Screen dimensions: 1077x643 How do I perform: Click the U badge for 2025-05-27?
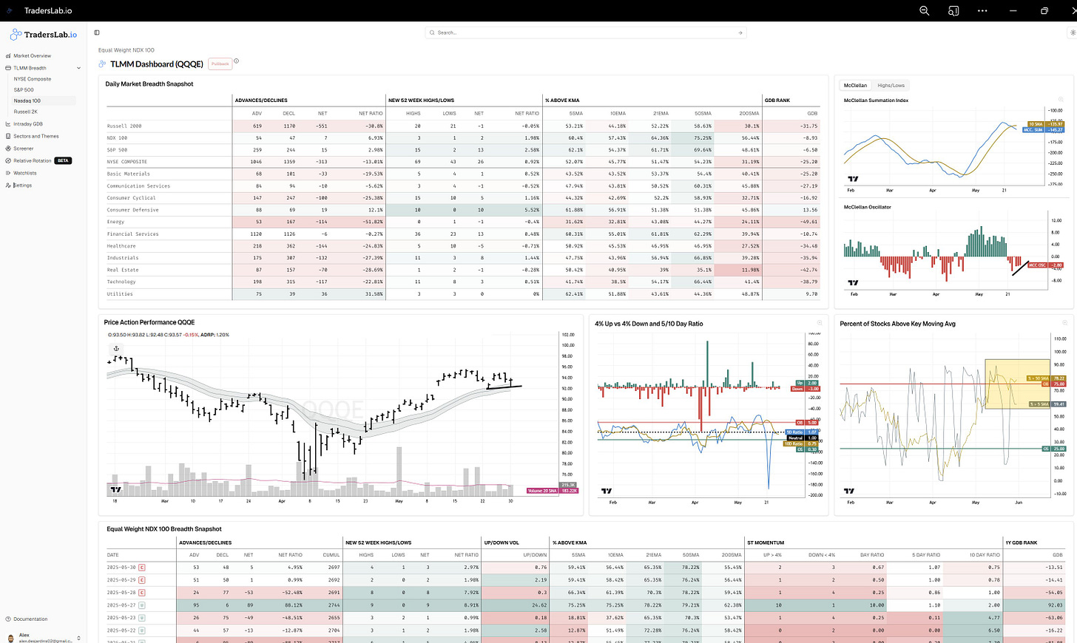(x=142, y=605)
